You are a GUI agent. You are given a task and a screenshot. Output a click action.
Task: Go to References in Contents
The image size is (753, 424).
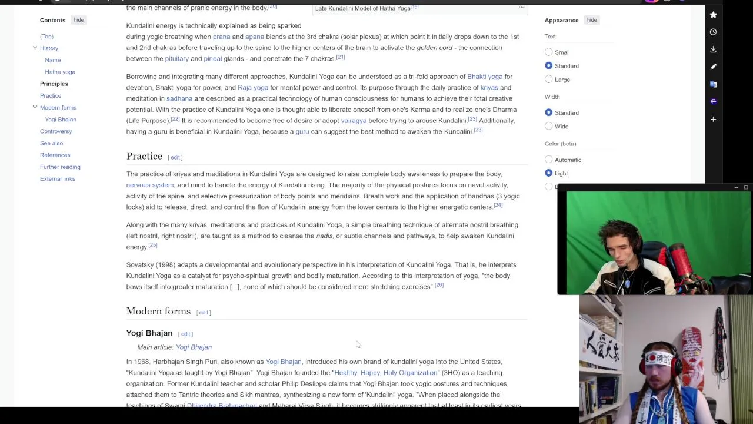click(x=55, y=155)
